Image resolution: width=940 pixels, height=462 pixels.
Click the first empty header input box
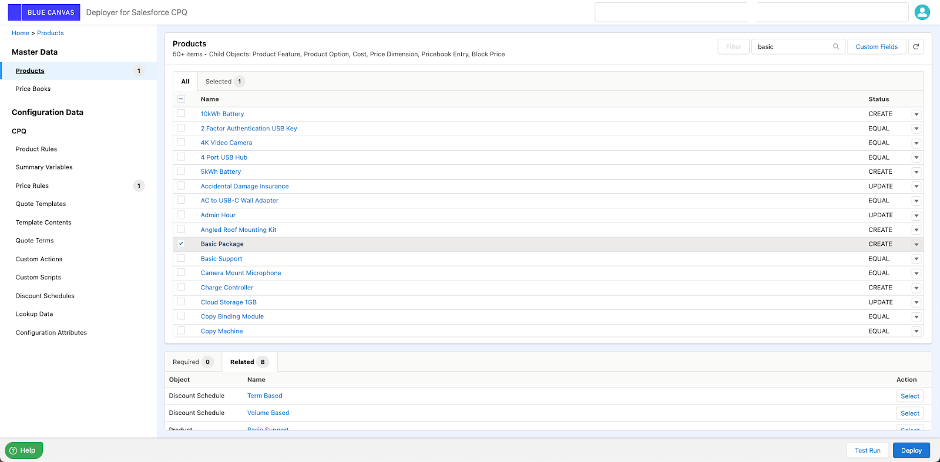click(x=671, y=12)
